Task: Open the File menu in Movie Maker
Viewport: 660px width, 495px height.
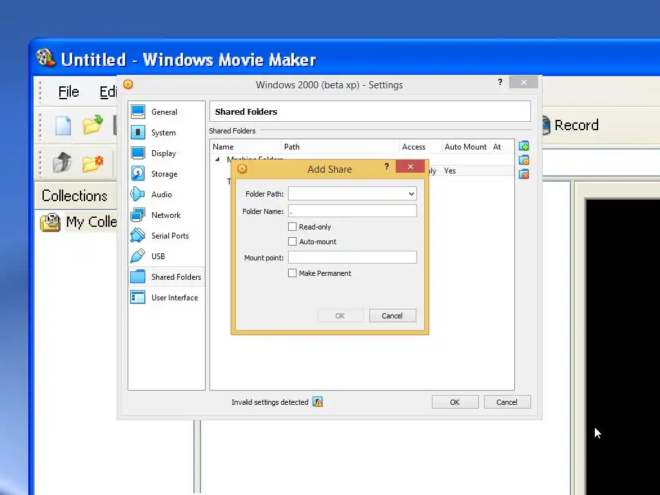Action: [x=68, y=92]
